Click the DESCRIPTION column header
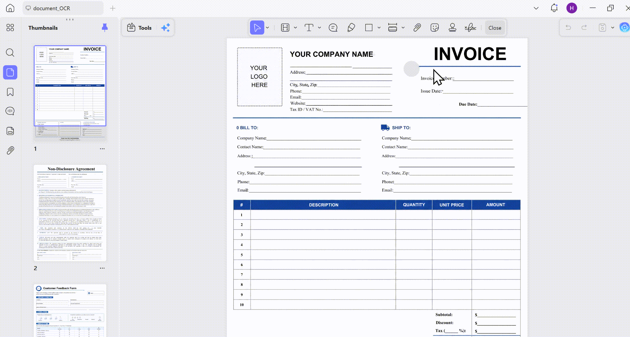Viewport: 630px width, 337px height. [x=324, y=205]
